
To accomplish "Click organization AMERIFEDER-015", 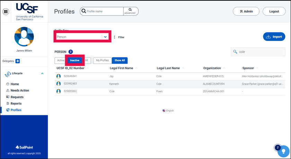I will tap(213, 76).
